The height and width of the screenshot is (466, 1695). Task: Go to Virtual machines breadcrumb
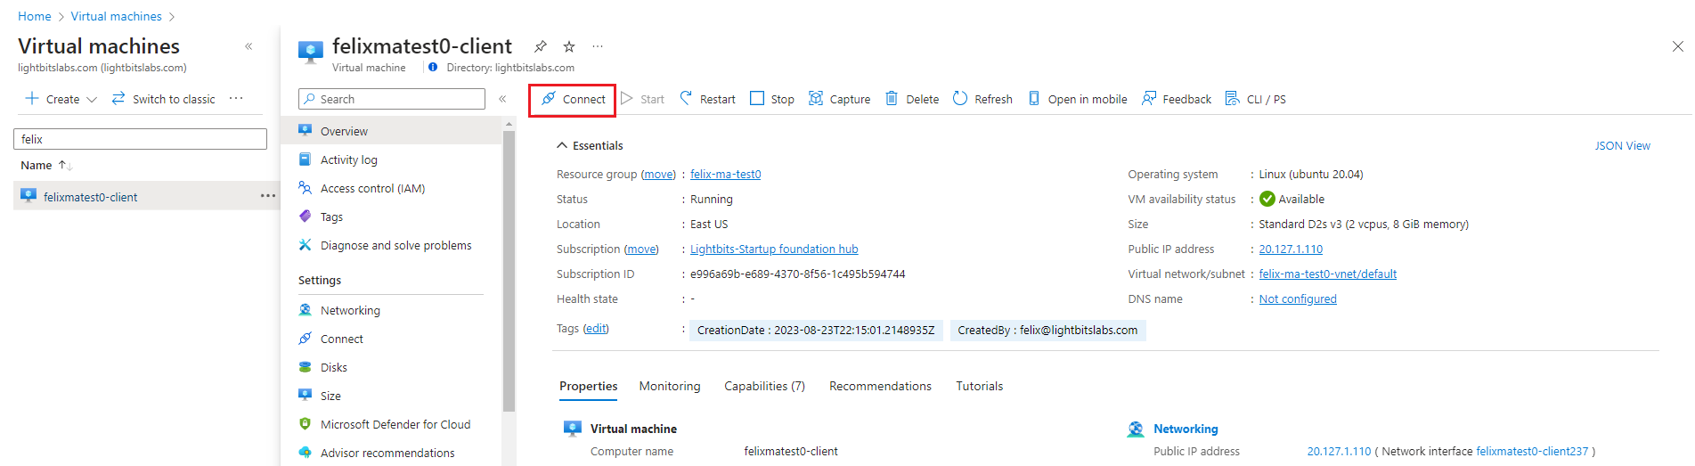click(117, 16)
